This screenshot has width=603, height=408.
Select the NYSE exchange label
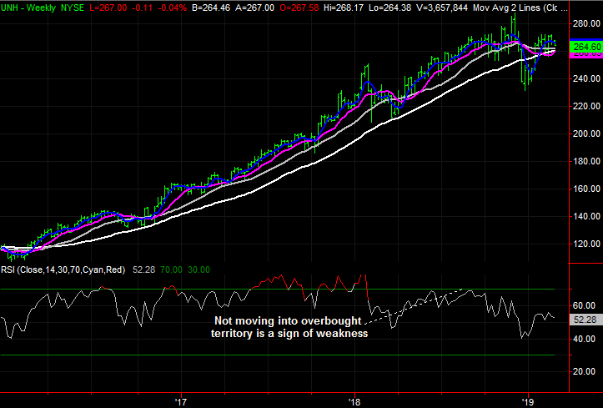click(73, 8)
